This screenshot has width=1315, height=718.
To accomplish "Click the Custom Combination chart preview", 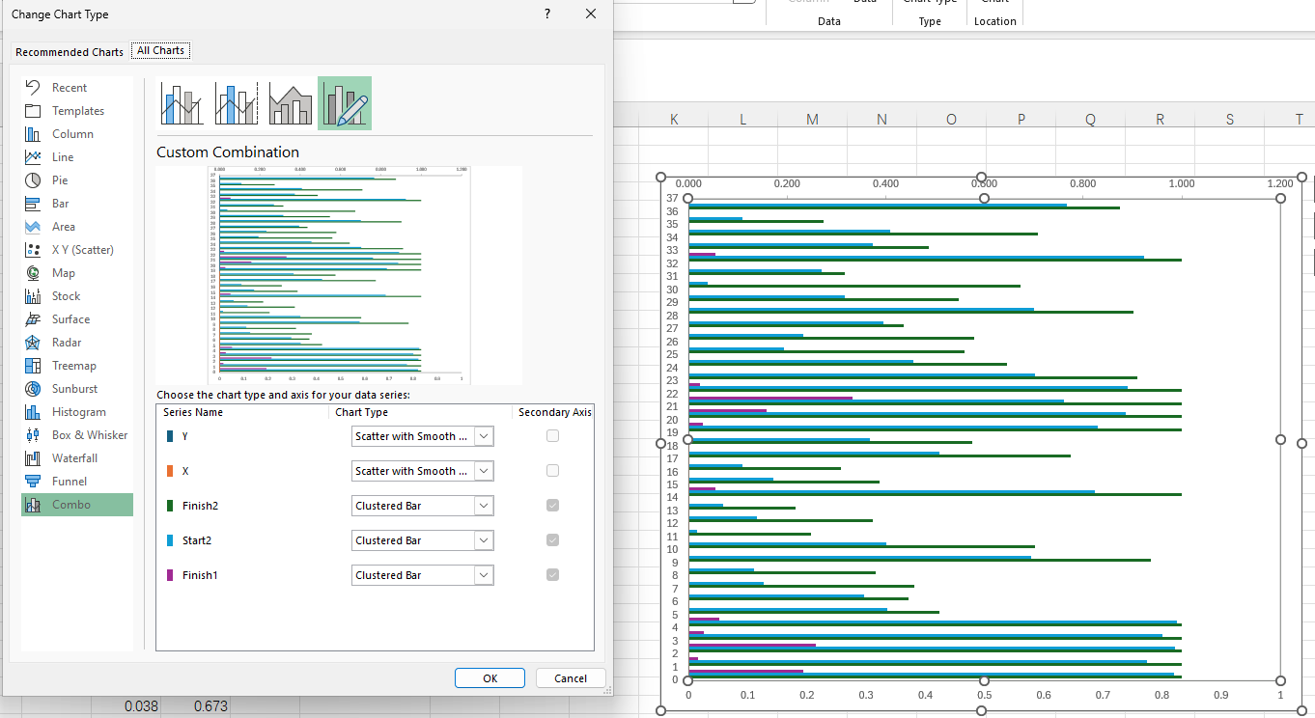I will click(339, 276).
